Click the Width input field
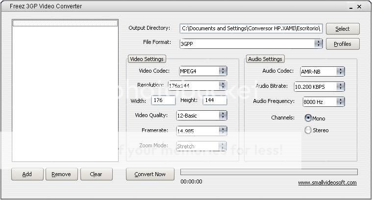372x200 pixels. coord(163,100)
